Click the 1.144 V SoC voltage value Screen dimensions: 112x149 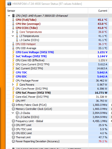coord(102,56)
